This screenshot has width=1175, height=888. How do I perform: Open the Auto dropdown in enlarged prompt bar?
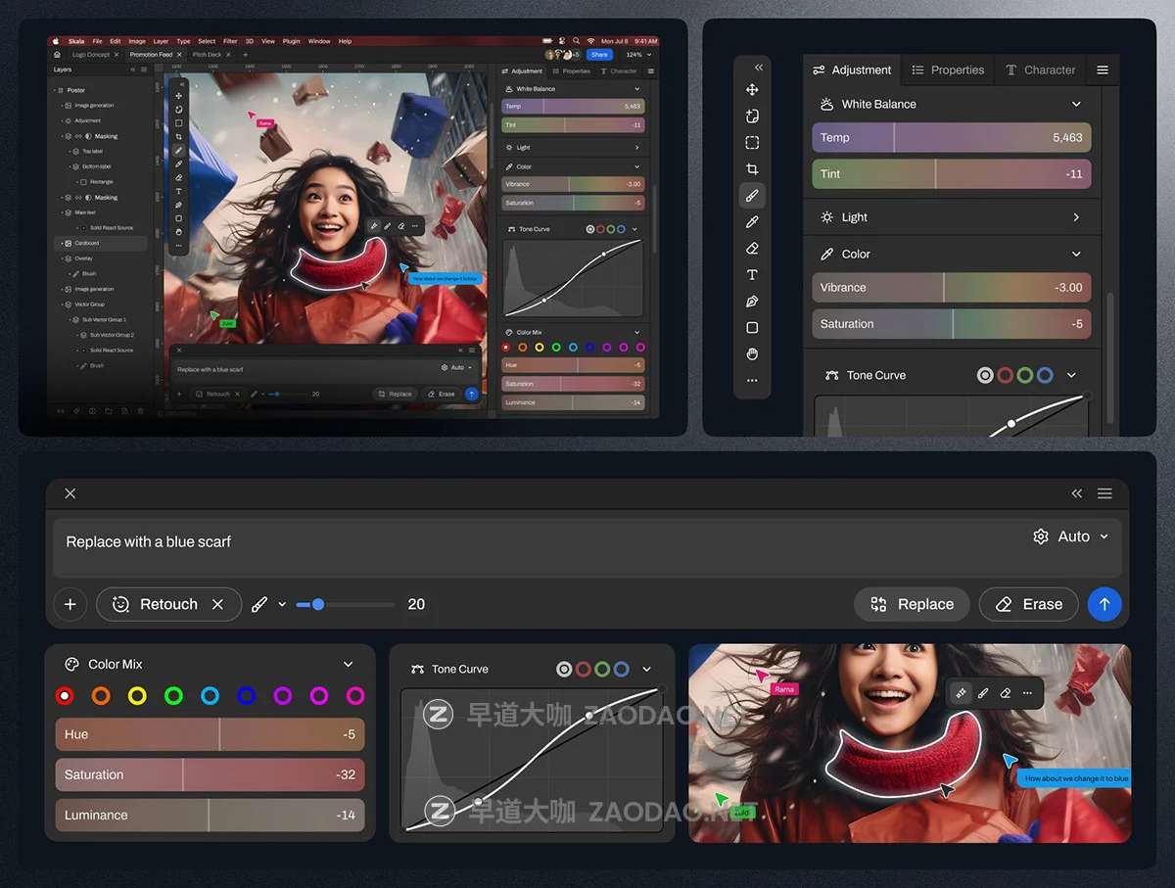[1072, 537]
